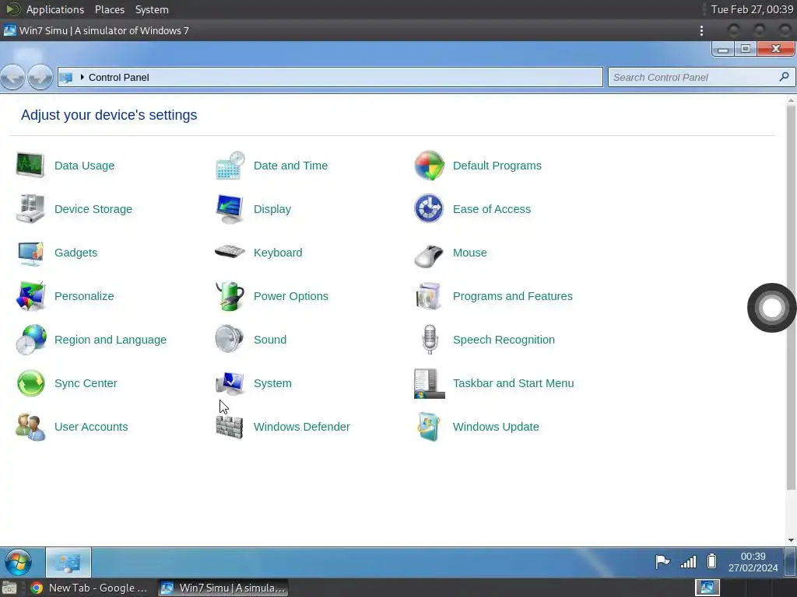797x597 pixels.
Task: Open the Gadgets icon
Action: (x=30, y=253)
